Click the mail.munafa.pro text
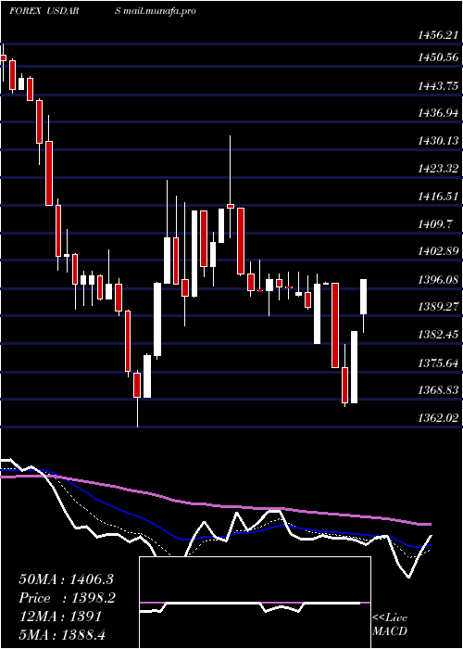463x649 pixels. 159,11
